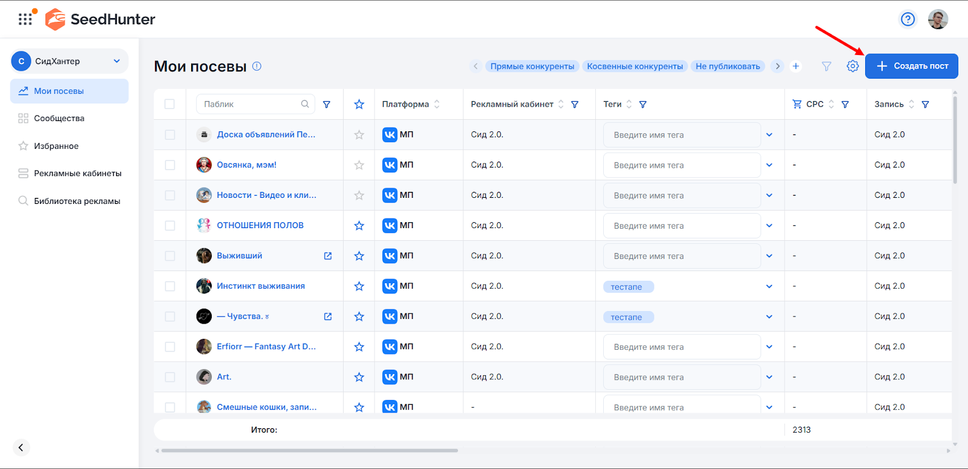Open the apps grid menu icon
Screen dimensions: 968x469
point(25,19)
